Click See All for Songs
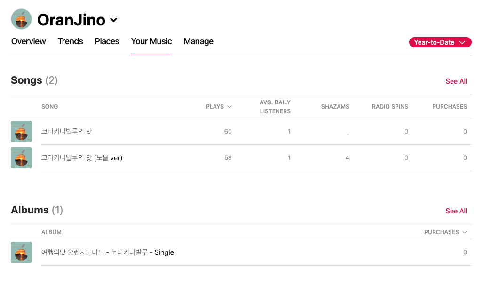Screen dimensions: 483x283 pyautogui.click(x=456, y=81)
